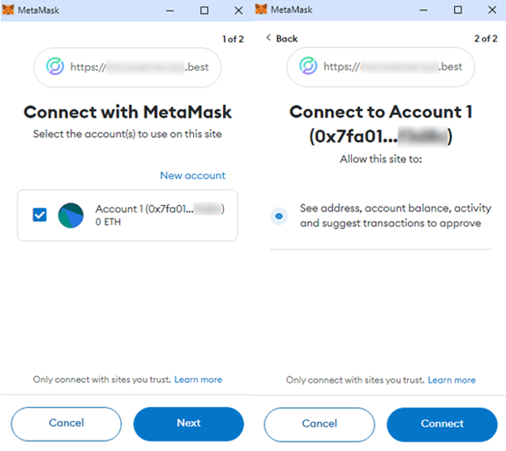
Task: Click the New account link
Action: click(x=192, y=175)
